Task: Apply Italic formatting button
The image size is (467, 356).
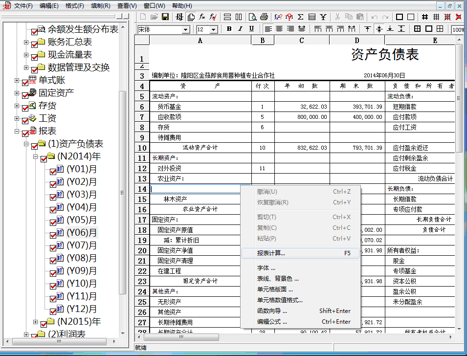Action: [x=240, y=29]
